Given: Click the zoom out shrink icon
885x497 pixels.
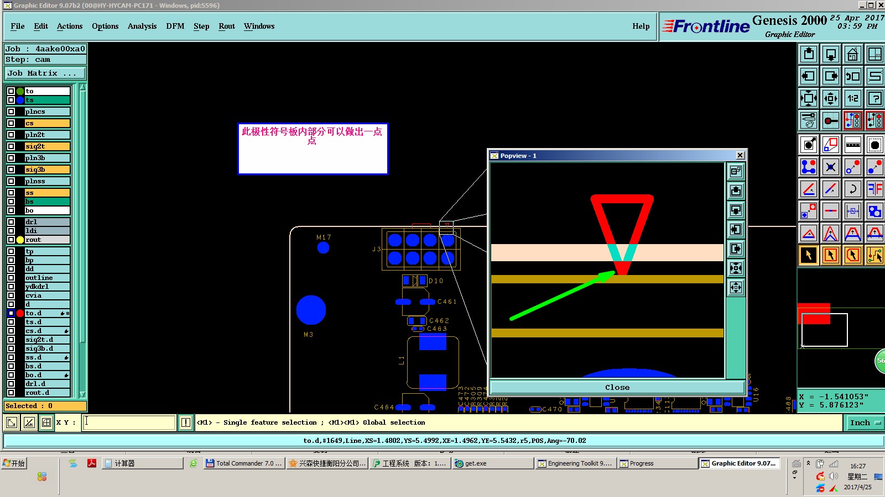Looking at the screenshot, I should (x=831, y=98).
